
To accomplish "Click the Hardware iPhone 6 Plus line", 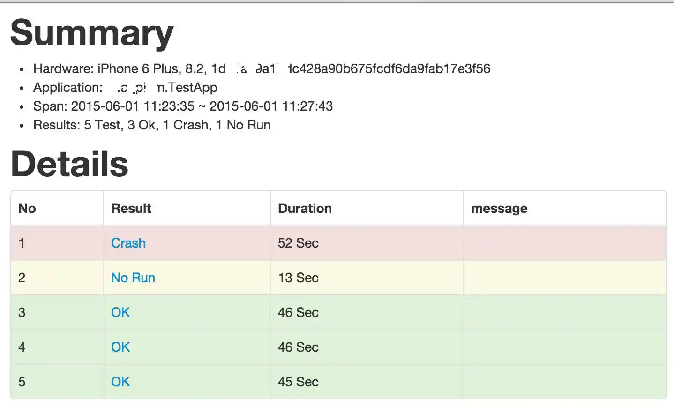I will pyautogui.click(x=262, y=69).
